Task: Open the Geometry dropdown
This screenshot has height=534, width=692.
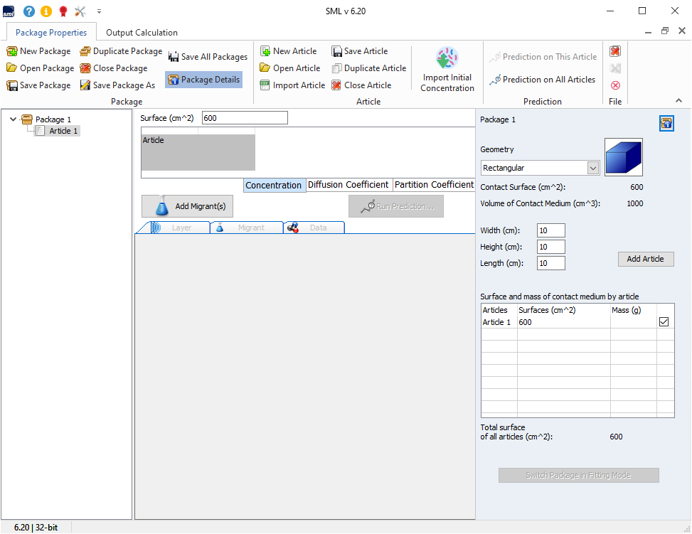Action: [x=593, y=168]
